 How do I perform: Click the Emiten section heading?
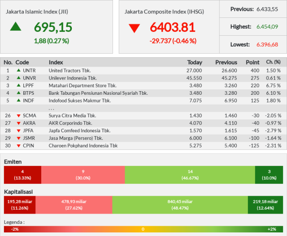click(13, 162)
